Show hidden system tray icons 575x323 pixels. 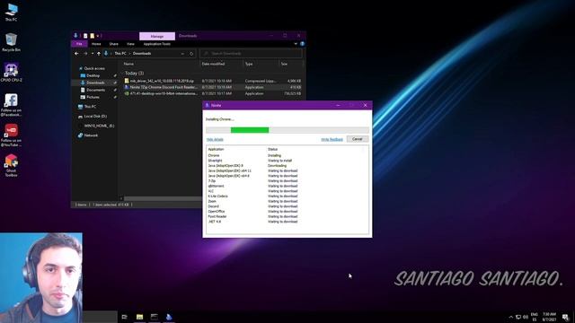(511, 317)
